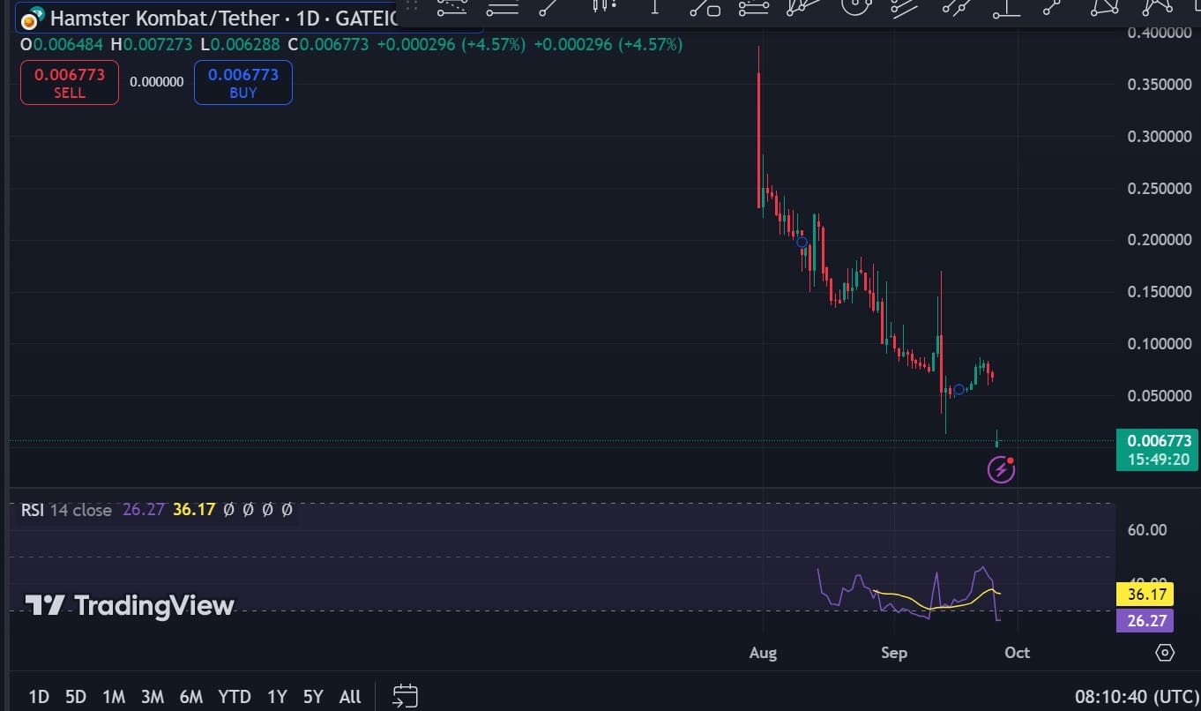The height and width of the screenshot is (711, 1201).
Task: Click the Aug label on the time axis
Action: pos(763,653)
